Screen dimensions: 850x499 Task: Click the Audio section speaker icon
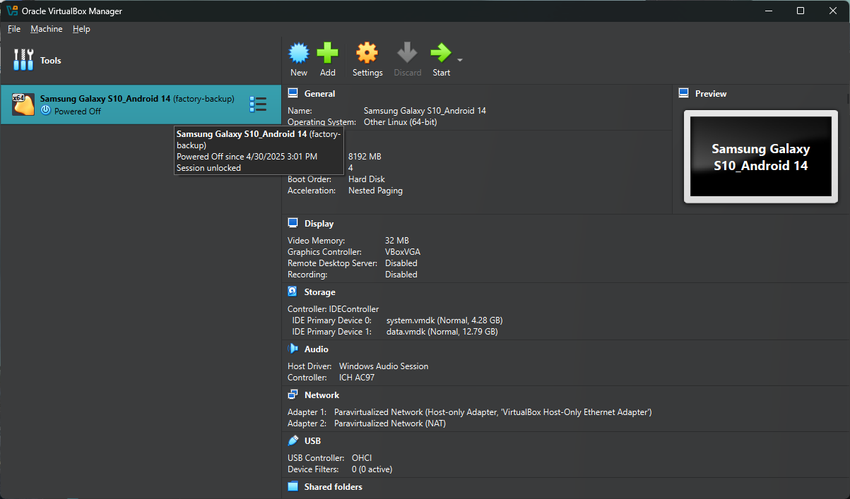(293, 349)
